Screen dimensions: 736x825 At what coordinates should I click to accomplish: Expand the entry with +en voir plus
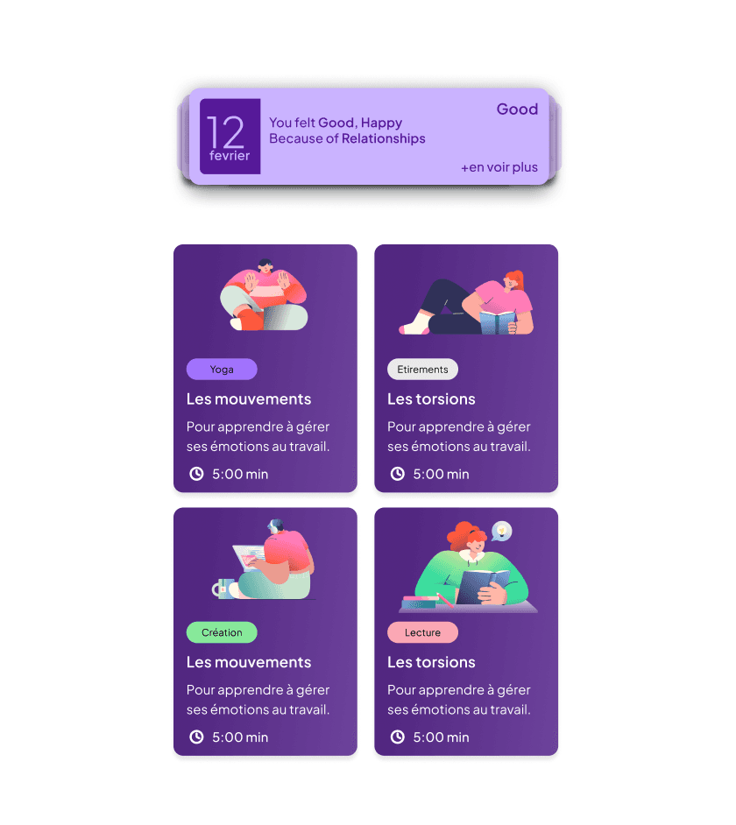[499, 167]
